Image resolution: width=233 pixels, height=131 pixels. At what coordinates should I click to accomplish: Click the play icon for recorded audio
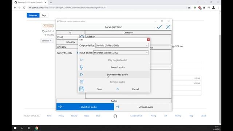pyautogui.click(x=82, y=74)
